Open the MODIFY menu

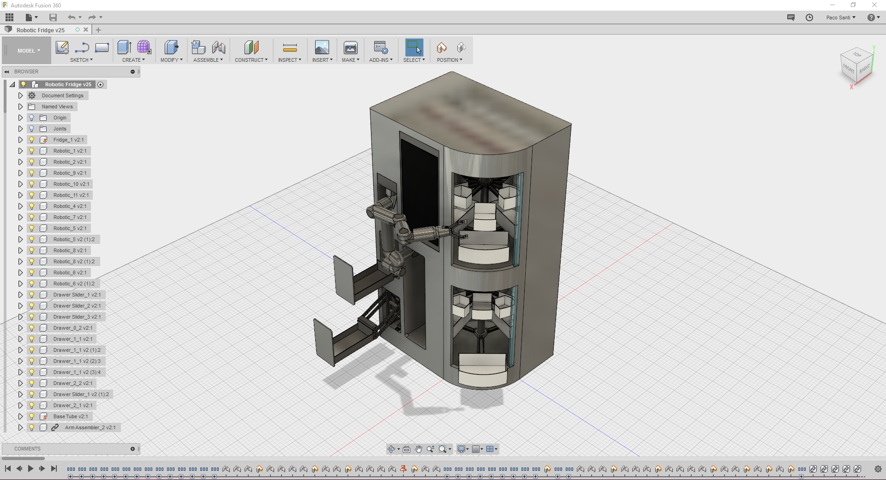(171, 60)
